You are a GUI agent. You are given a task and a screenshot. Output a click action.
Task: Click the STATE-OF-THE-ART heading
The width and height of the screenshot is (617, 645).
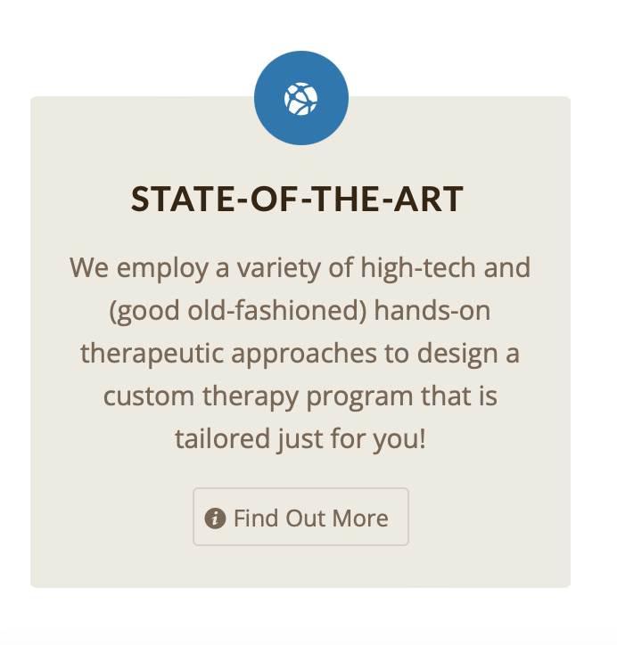[x=297, y=199]
